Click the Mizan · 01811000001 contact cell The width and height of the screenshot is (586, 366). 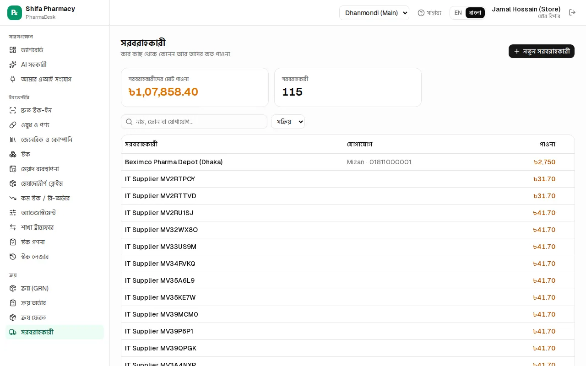point(379,162)
